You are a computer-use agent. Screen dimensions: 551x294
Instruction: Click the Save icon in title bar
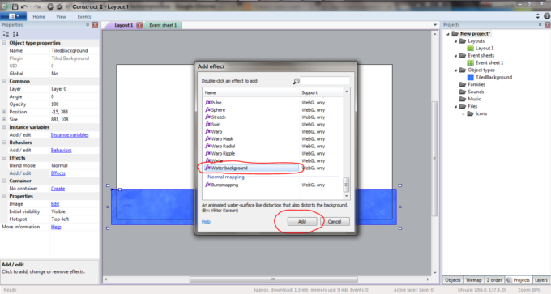(x=15, y=6)
